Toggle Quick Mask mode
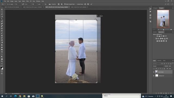174x98 pixels. click(2, 71)
